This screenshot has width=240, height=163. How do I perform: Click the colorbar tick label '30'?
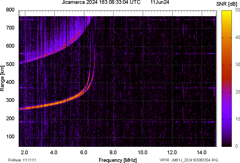point(238,65)
